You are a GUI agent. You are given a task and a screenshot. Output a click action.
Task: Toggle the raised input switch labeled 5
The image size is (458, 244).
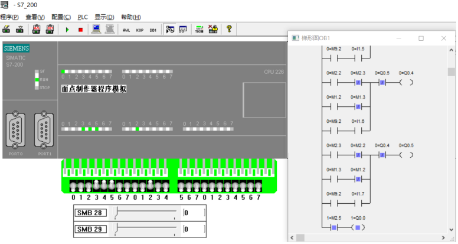coord(112,186)
